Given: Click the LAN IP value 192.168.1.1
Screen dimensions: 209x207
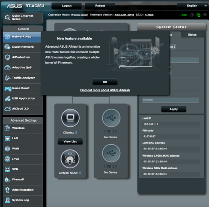Looking at the screenshot, I should click(x=151, y=124).
